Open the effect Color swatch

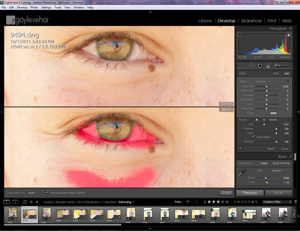tap(273, 113)
